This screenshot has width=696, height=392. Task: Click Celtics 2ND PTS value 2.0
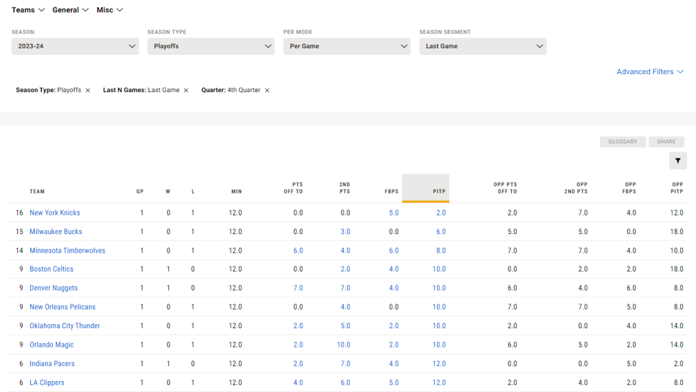345,269
